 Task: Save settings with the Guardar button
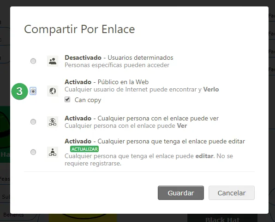[x=181, y=193]
